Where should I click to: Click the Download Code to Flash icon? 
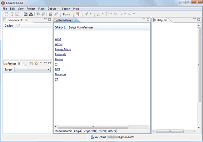(51, 14)
